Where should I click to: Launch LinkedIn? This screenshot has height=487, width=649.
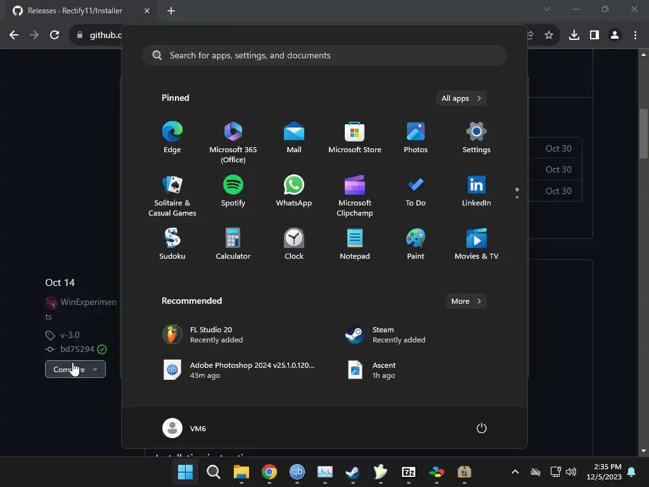(x=477, y=192)
